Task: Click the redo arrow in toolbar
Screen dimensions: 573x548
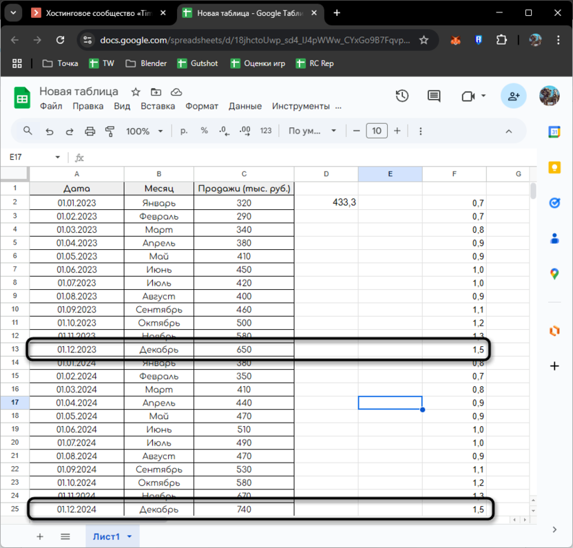Action: 70,131
